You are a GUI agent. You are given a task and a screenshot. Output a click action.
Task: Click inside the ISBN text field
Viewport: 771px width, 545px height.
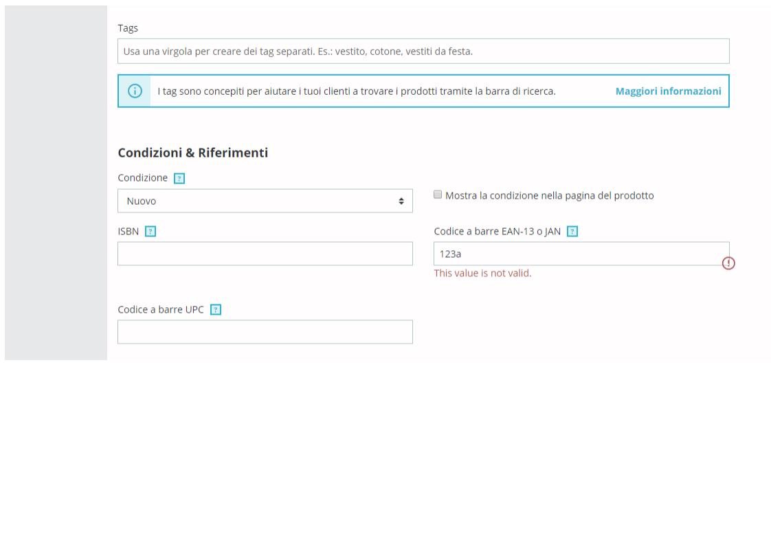point(265,254)
